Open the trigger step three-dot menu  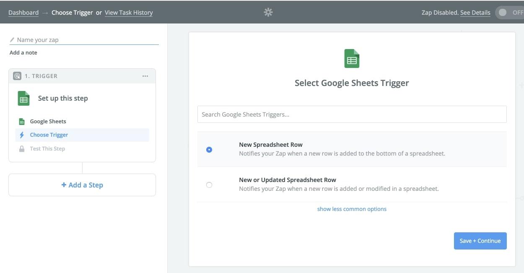point(145,76)
